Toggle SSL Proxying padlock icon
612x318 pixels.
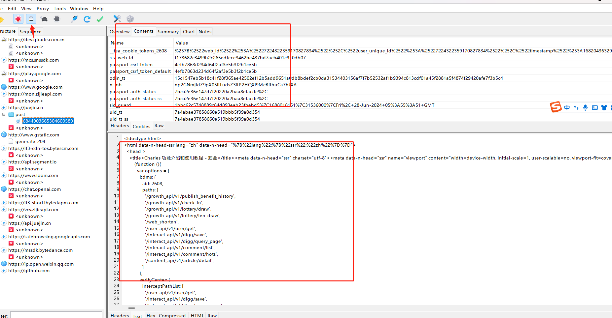point(31,19)
